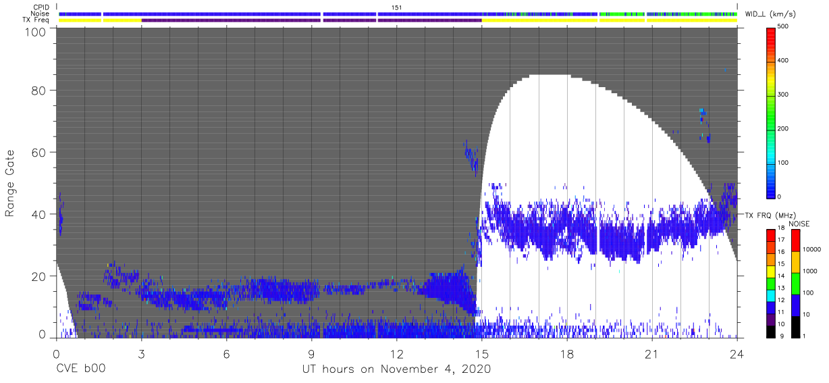Click the orange 1000–10000 NOISE legend swatch
829x383 pixels.
[795, 261]
